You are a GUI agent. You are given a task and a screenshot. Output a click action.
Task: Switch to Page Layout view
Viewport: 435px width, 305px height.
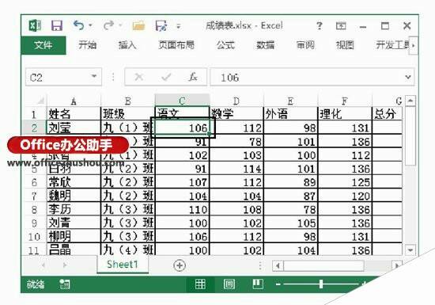tap(229, 284)
